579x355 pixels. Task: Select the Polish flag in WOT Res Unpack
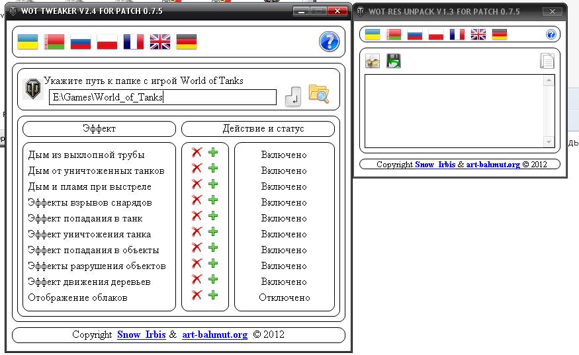tap(435, 34)
